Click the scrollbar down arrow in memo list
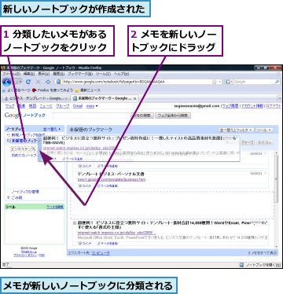The width and height of the screenshot is (283, 294). click(276, 246)
